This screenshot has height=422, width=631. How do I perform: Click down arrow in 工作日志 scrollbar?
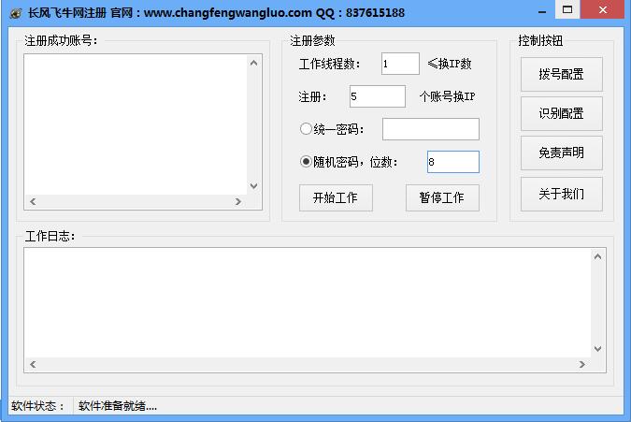598,349
